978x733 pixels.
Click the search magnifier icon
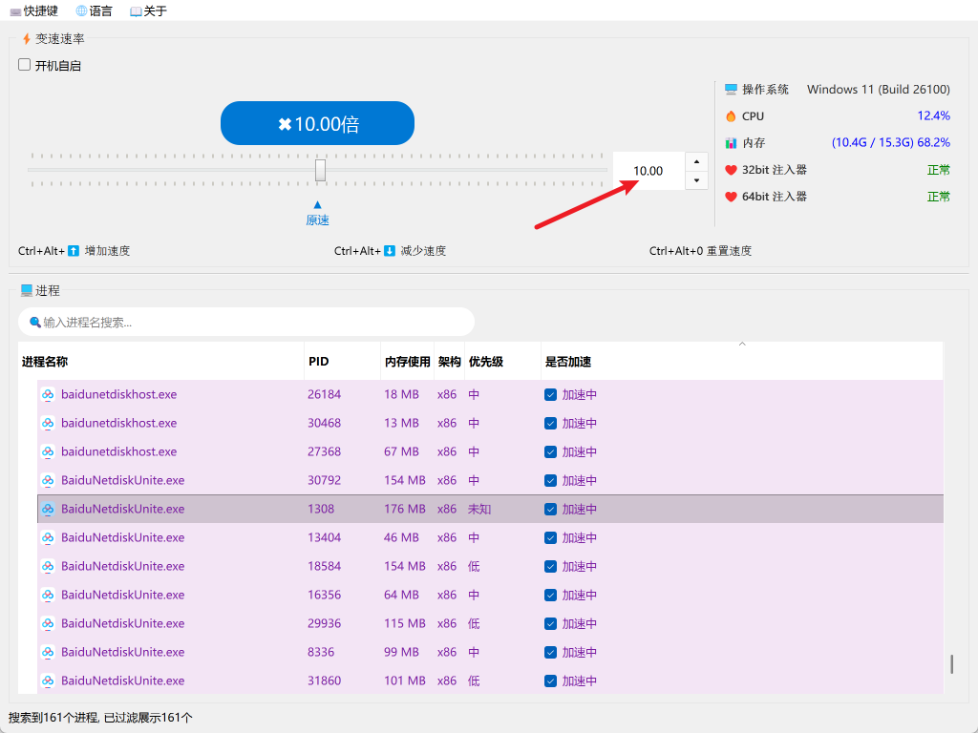[35, 323]
